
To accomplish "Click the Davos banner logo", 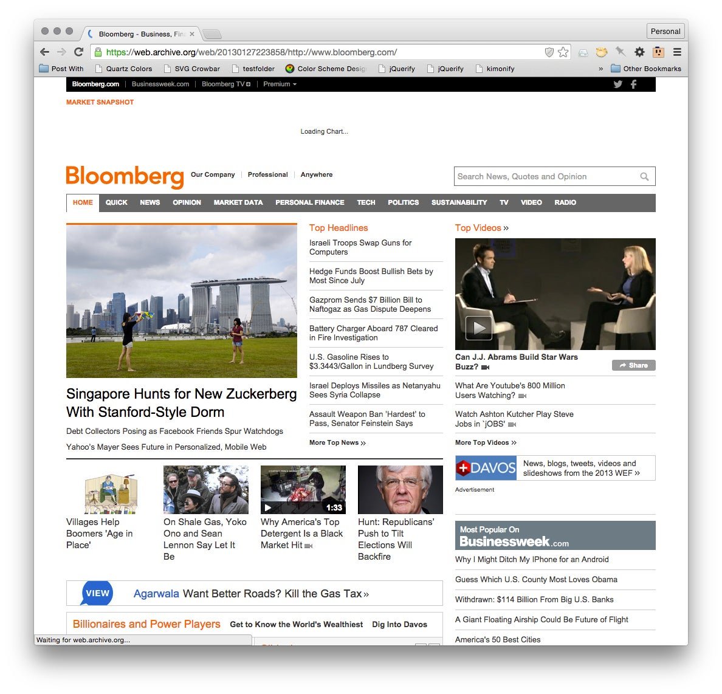I will click(486, 468).
